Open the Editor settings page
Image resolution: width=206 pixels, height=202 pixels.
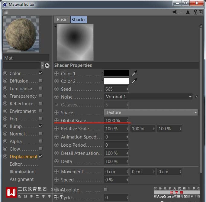[16, 164]
